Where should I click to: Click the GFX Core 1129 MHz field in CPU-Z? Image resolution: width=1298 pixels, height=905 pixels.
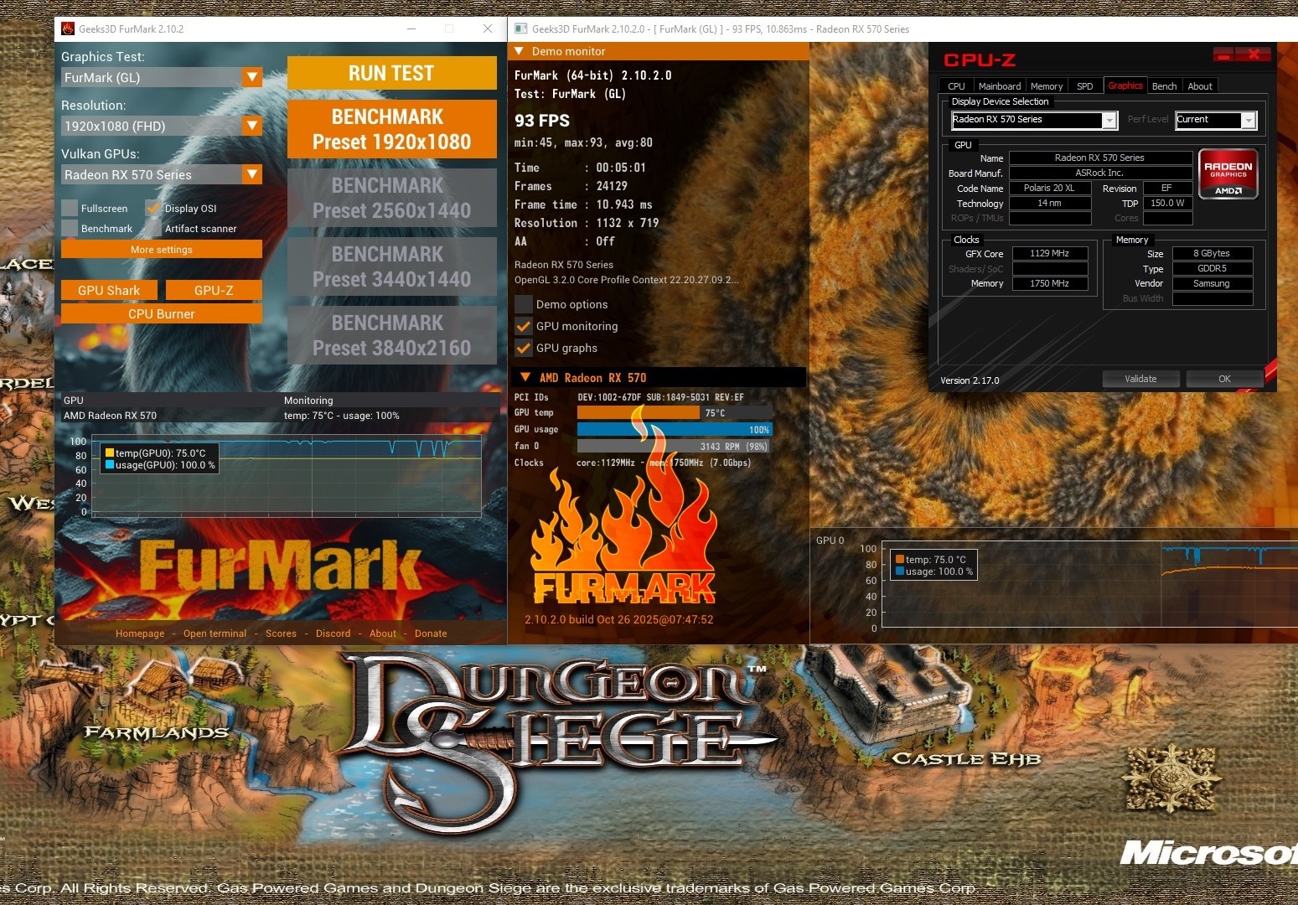1050,253
